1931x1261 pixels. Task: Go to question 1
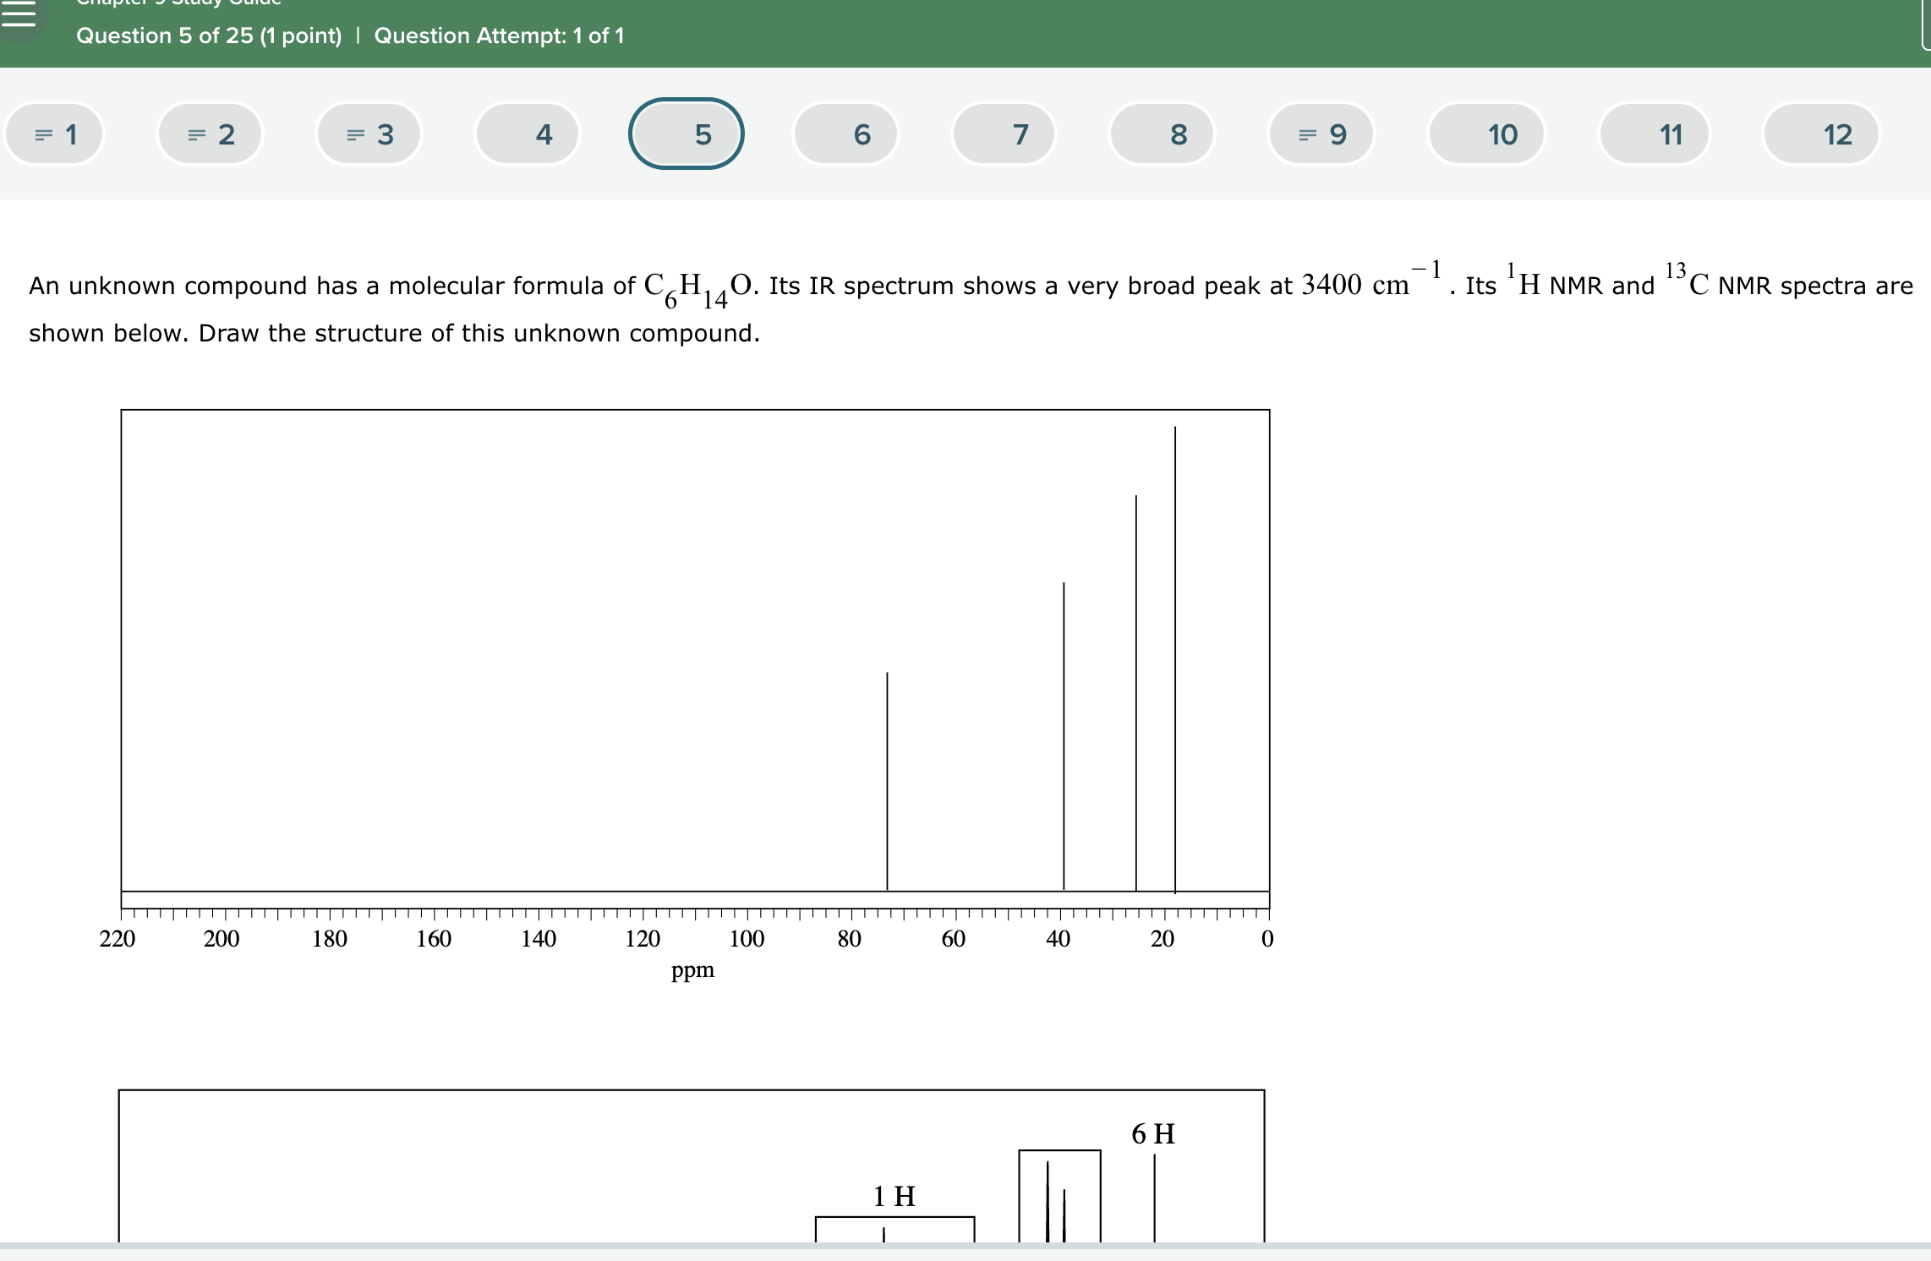click(x=55, y=134)
